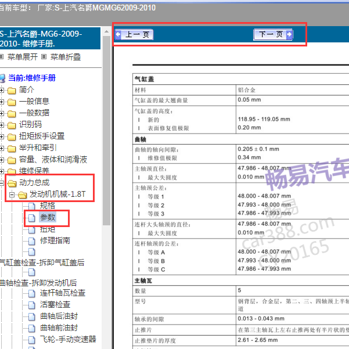Image resolution: width=349 pixels, height=349 pixels.
Task: Click the 规格 document icon
Action: [x=31, y=206]
